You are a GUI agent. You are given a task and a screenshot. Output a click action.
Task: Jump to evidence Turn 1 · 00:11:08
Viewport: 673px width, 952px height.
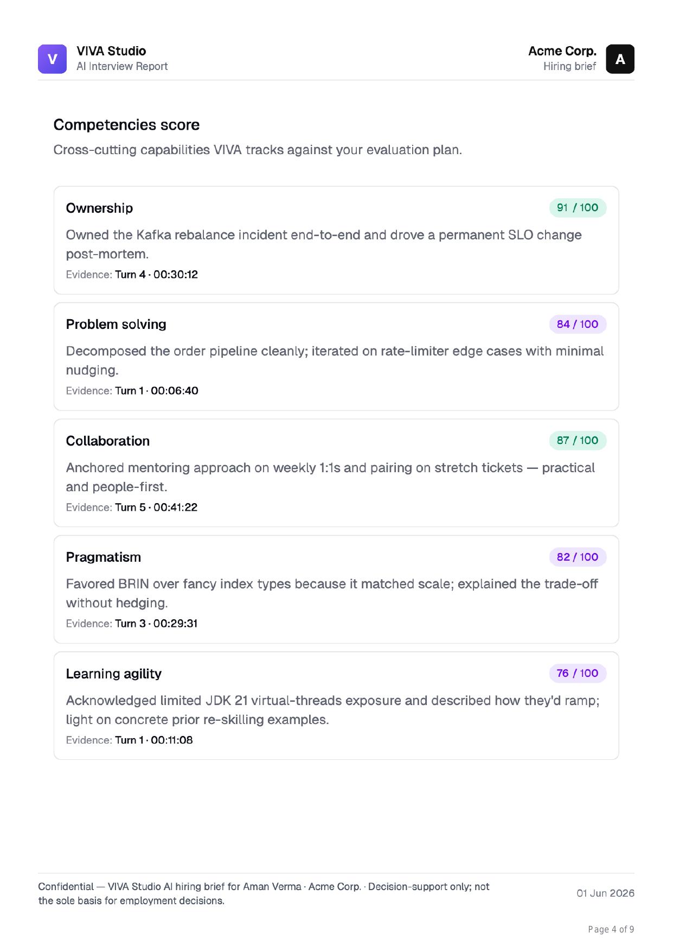(154, 740)
